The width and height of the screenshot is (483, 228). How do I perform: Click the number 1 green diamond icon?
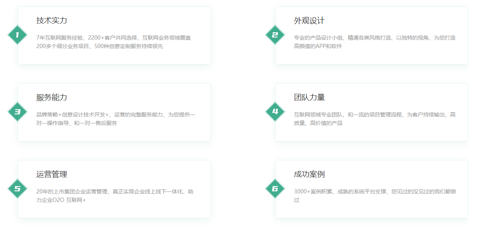[x=17, y=35]
